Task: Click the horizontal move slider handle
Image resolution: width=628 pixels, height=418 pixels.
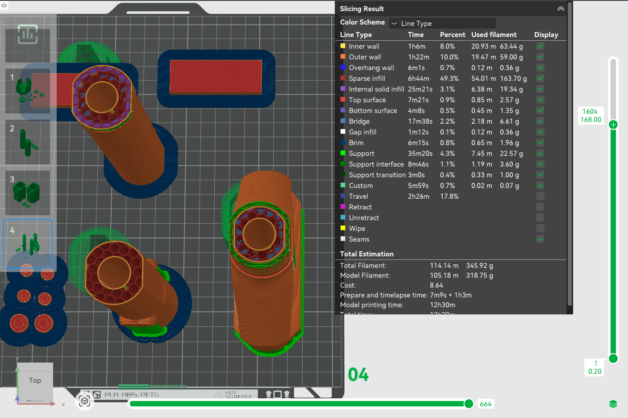Action: pos(469,404)
